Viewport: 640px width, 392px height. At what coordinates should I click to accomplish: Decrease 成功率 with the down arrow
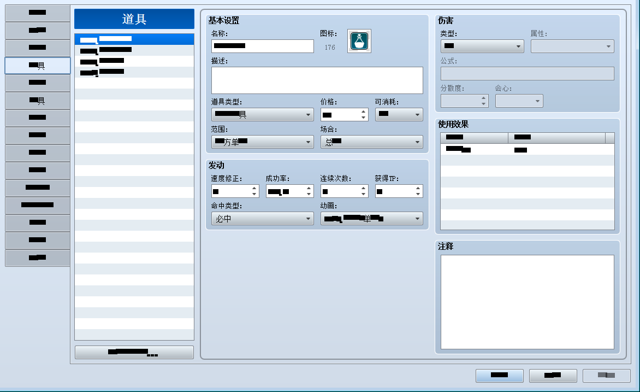click(x=309, y=194)
